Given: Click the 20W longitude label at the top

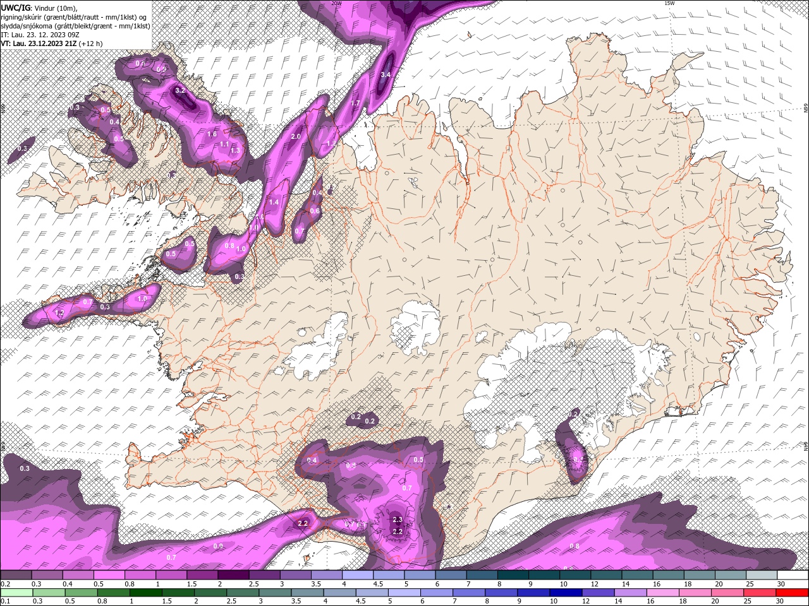Looking at the screenshot, I should [336, 3].
